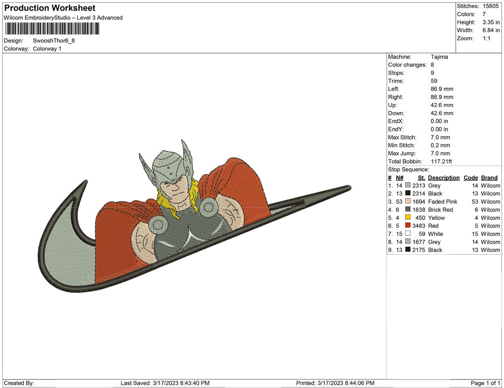Click the Total Bobbin value '117.21ft'
The height and width of the screenshot is (388, 504).
[x=441, y=161]
